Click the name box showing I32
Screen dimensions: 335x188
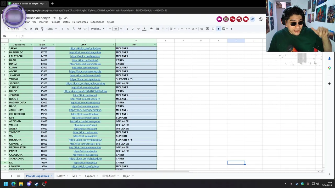[9, 36]
